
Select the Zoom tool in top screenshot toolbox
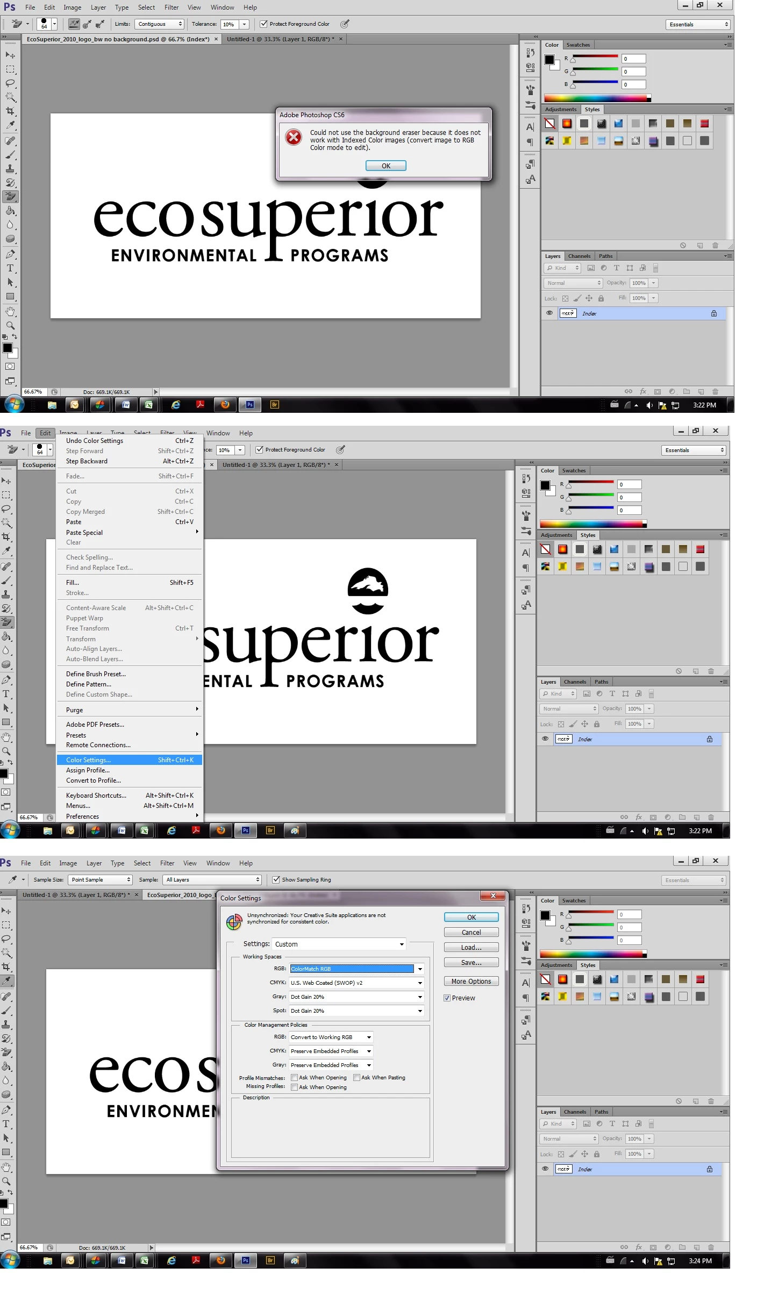coord(10,325)
